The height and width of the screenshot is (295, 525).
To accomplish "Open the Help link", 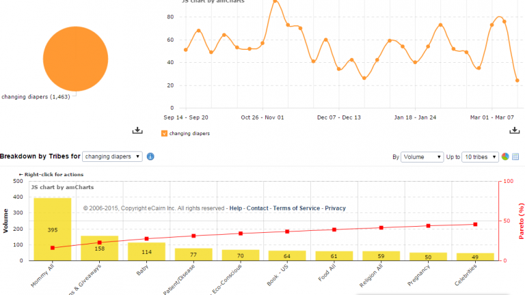I will (x=236, y=208).
